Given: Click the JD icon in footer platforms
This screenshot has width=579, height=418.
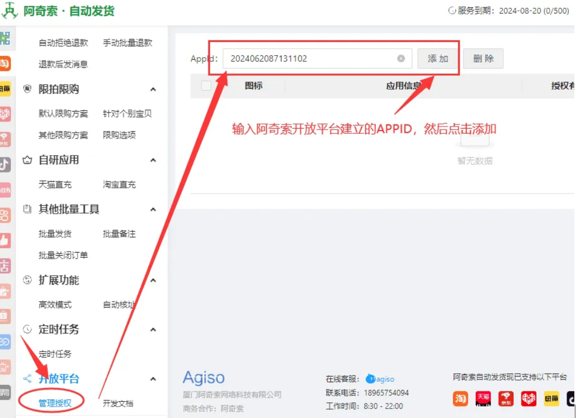Looking at the screenshot, I should (506, 398).
